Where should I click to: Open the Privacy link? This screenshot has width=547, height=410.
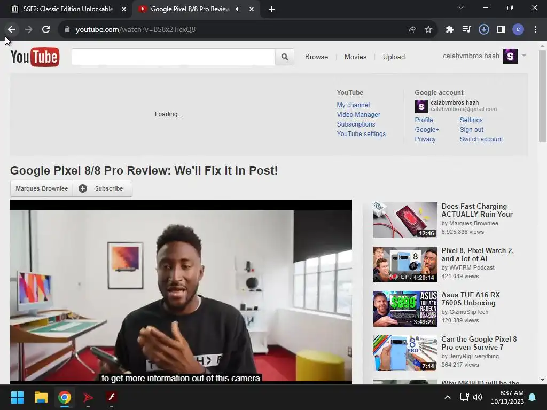(x=425, y=139)
